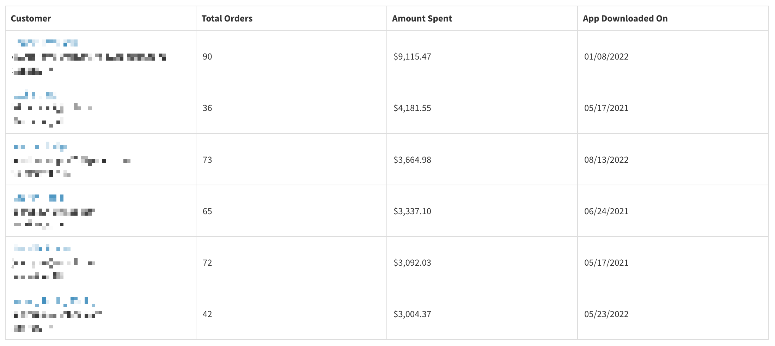Select the $3,092.03 amount cell

point(412,262)
